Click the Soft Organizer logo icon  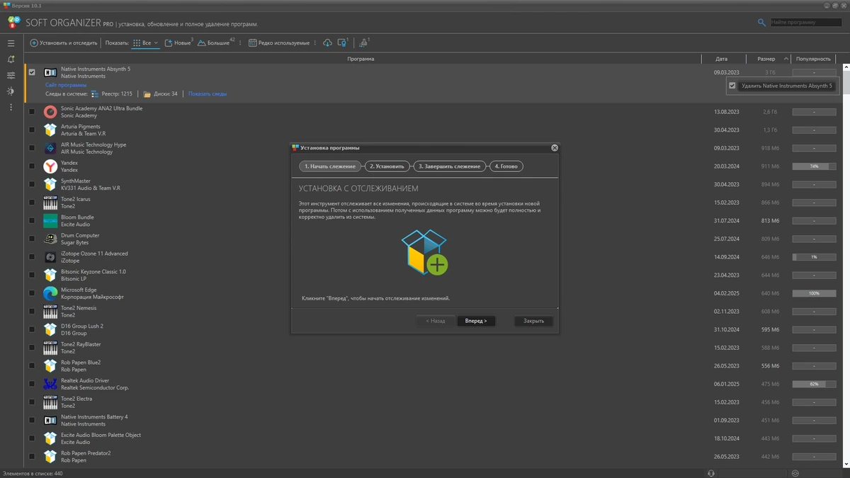13,22
